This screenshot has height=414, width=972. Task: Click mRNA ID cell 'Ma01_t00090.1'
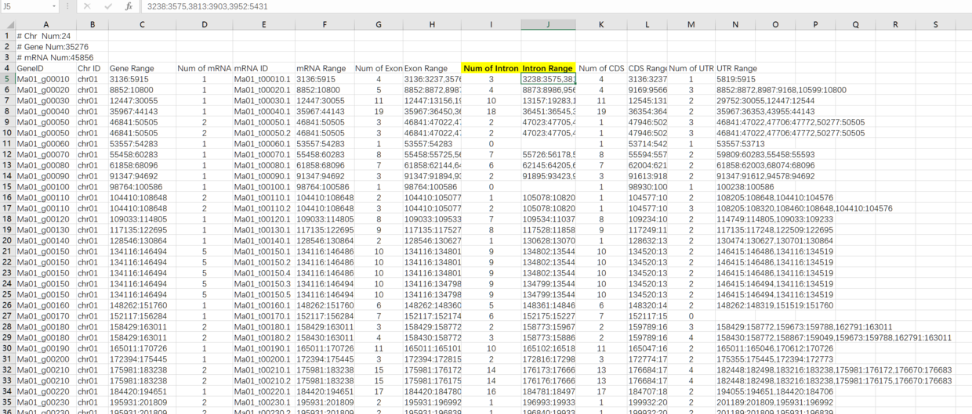tap(263, 176)
